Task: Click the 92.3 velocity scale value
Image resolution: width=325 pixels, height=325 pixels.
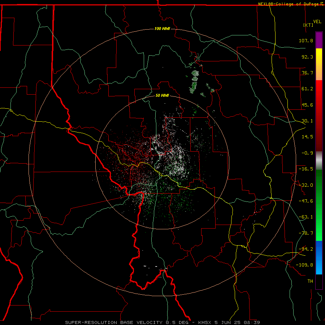Action: [x=307, y=57]
